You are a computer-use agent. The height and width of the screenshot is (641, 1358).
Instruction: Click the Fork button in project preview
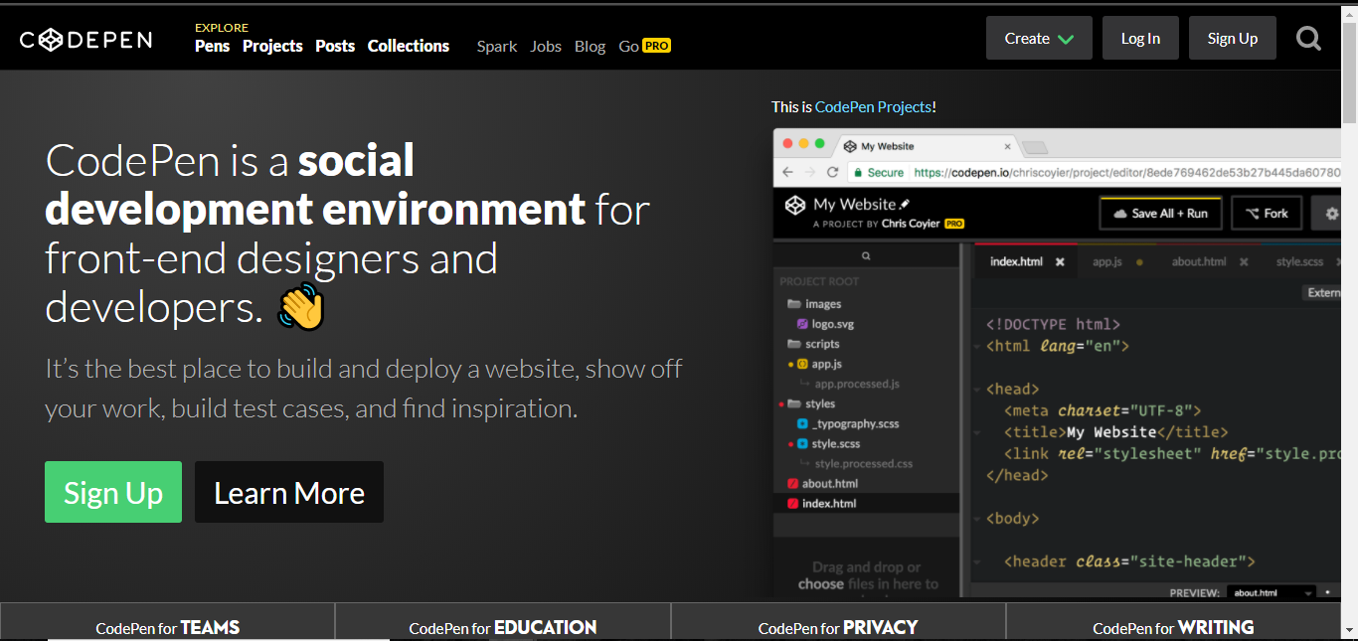coord(1267,213)
